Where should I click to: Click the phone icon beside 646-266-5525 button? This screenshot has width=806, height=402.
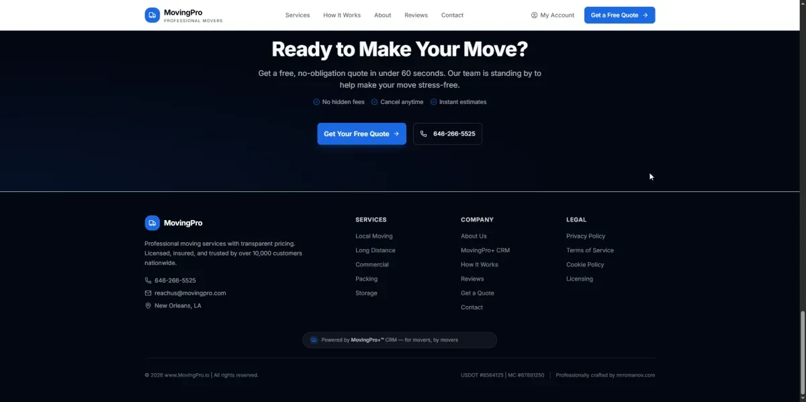[x=424, y=134]
